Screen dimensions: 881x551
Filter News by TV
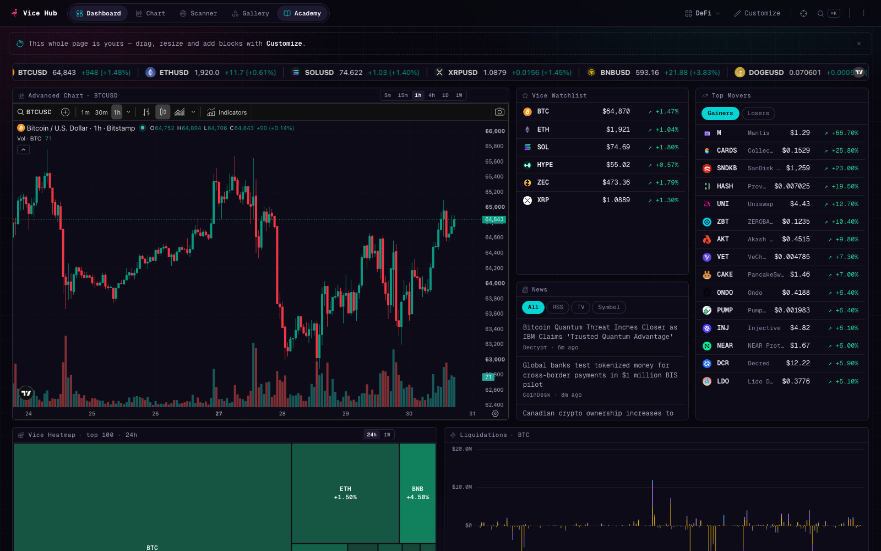(x=580, y=307)
